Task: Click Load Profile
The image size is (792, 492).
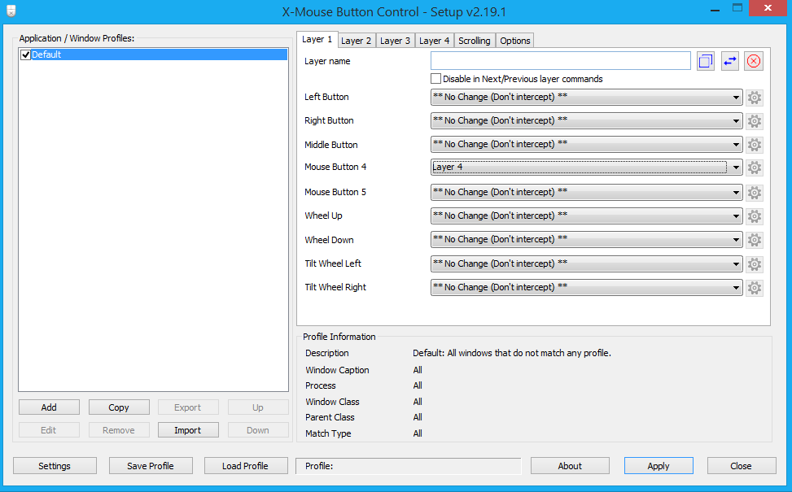Action: tap(246, 466)
